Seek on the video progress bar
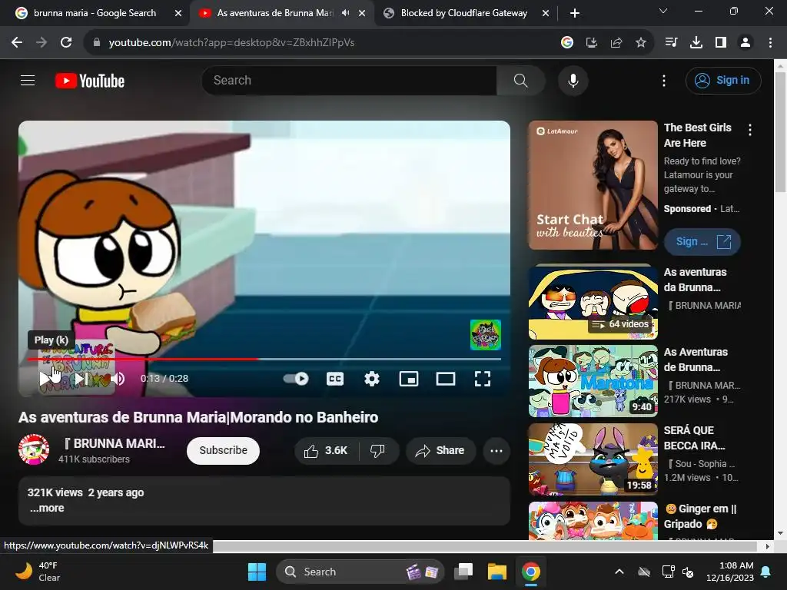This screenshot has width=787, height=590. (x=264, y=360)
